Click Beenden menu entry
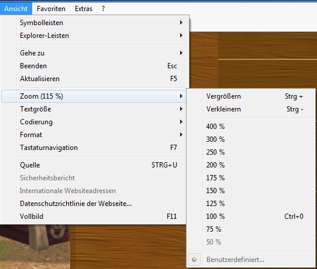Viewport: 317px width, 269px height. [94, 66]
